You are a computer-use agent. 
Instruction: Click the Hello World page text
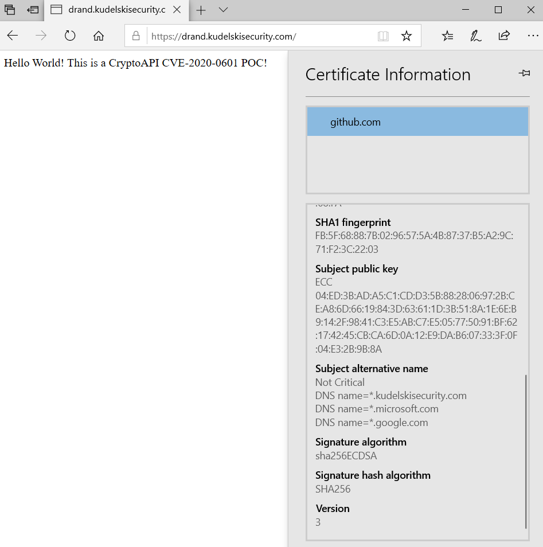point(135,63)
